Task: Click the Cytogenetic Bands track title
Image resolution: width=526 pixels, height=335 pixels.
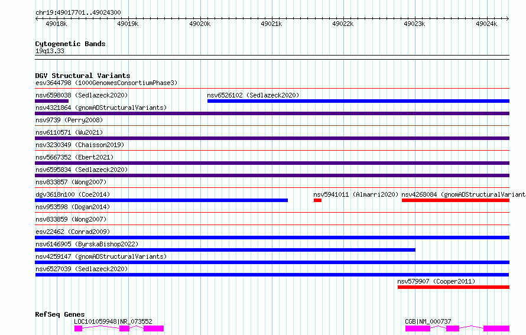Action: (70, 44)
